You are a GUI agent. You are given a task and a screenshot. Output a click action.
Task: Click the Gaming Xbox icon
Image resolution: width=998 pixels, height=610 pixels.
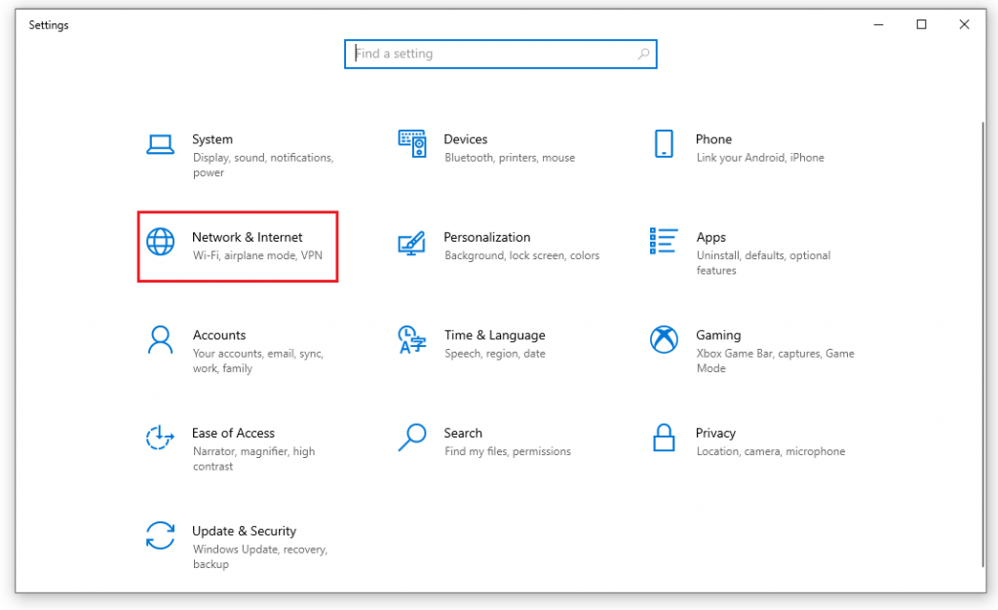tap(664, 339)
